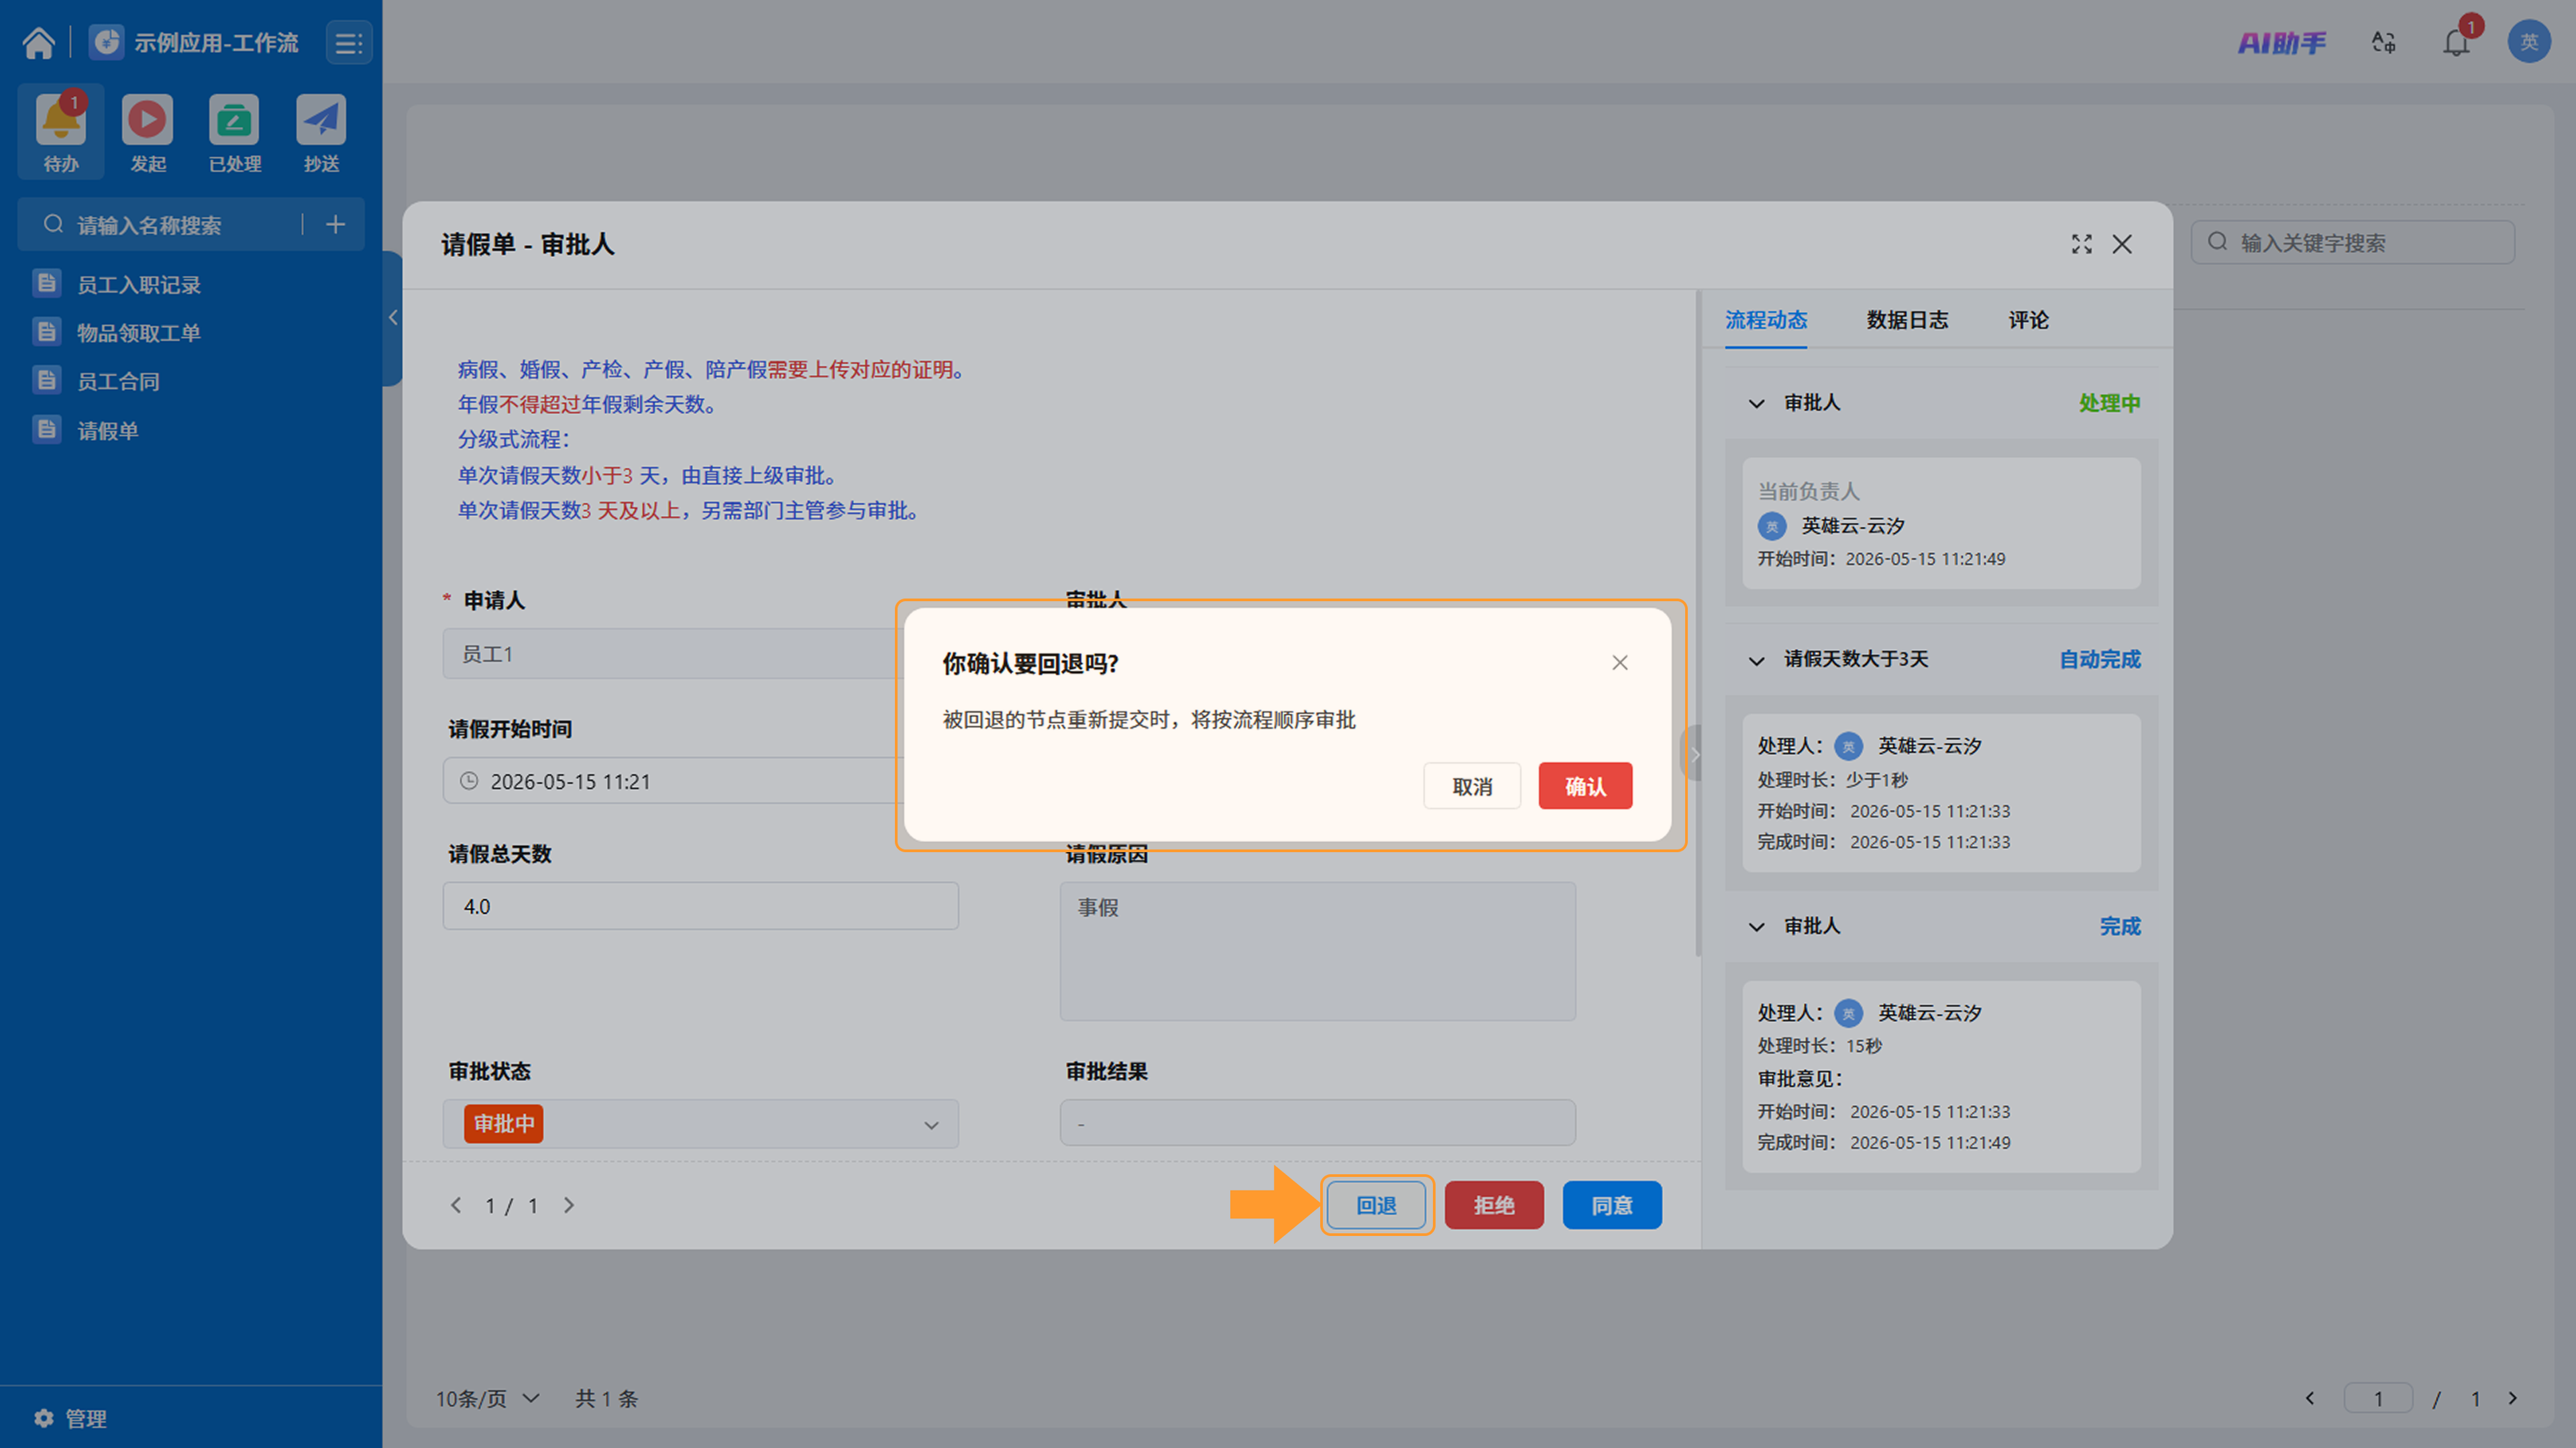Viewport: 2576px width, 1448px height.
Task: Click 自动完成 status label
Action: tap(2100, 660)
